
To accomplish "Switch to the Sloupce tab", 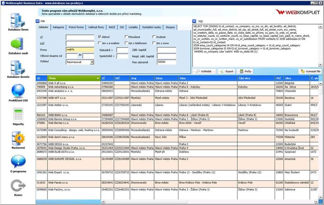I will pyautogui.click(x=170, y=27).
